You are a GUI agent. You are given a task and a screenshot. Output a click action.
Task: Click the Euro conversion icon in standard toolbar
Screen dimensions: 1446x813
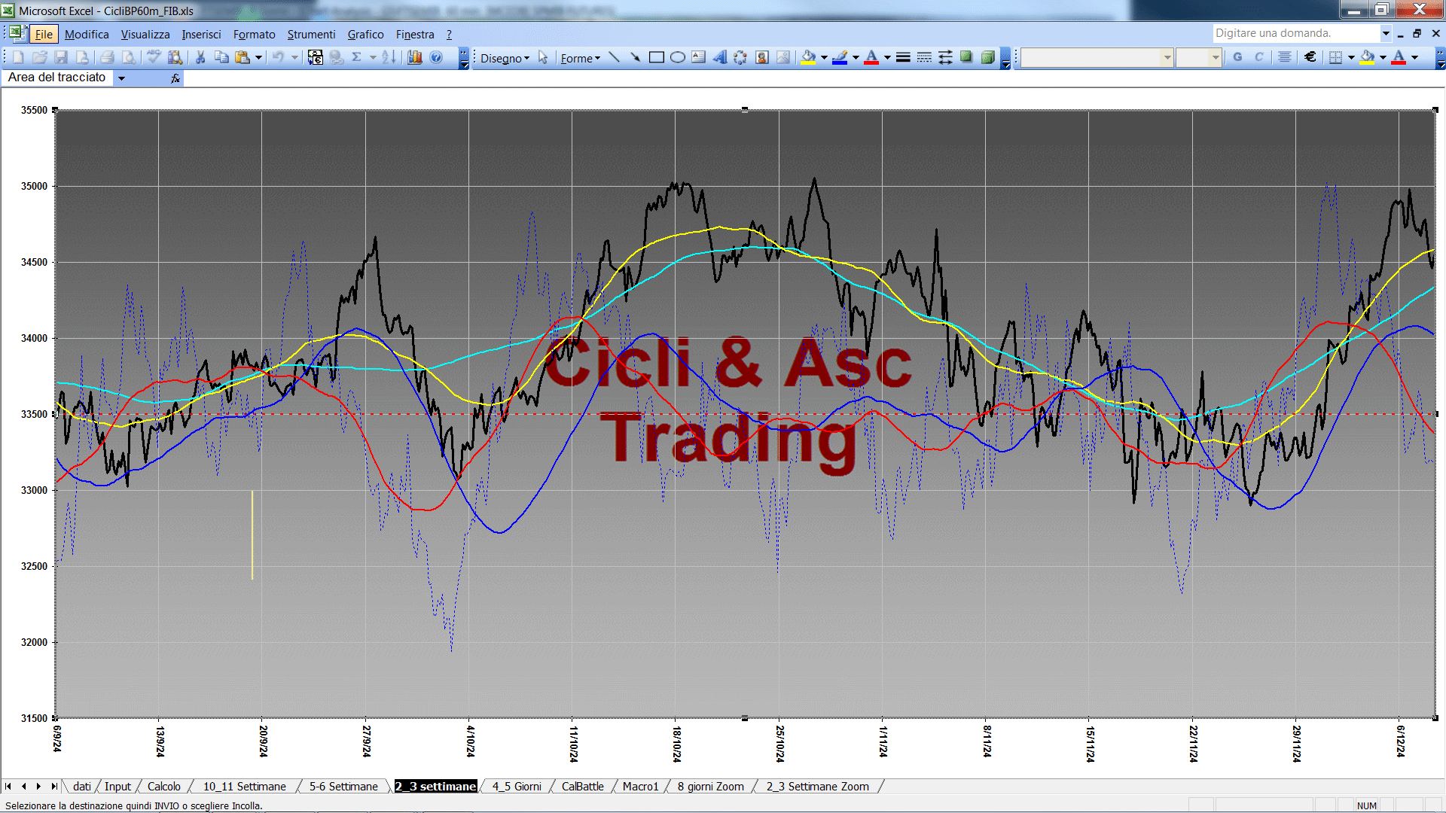[316, 57]
